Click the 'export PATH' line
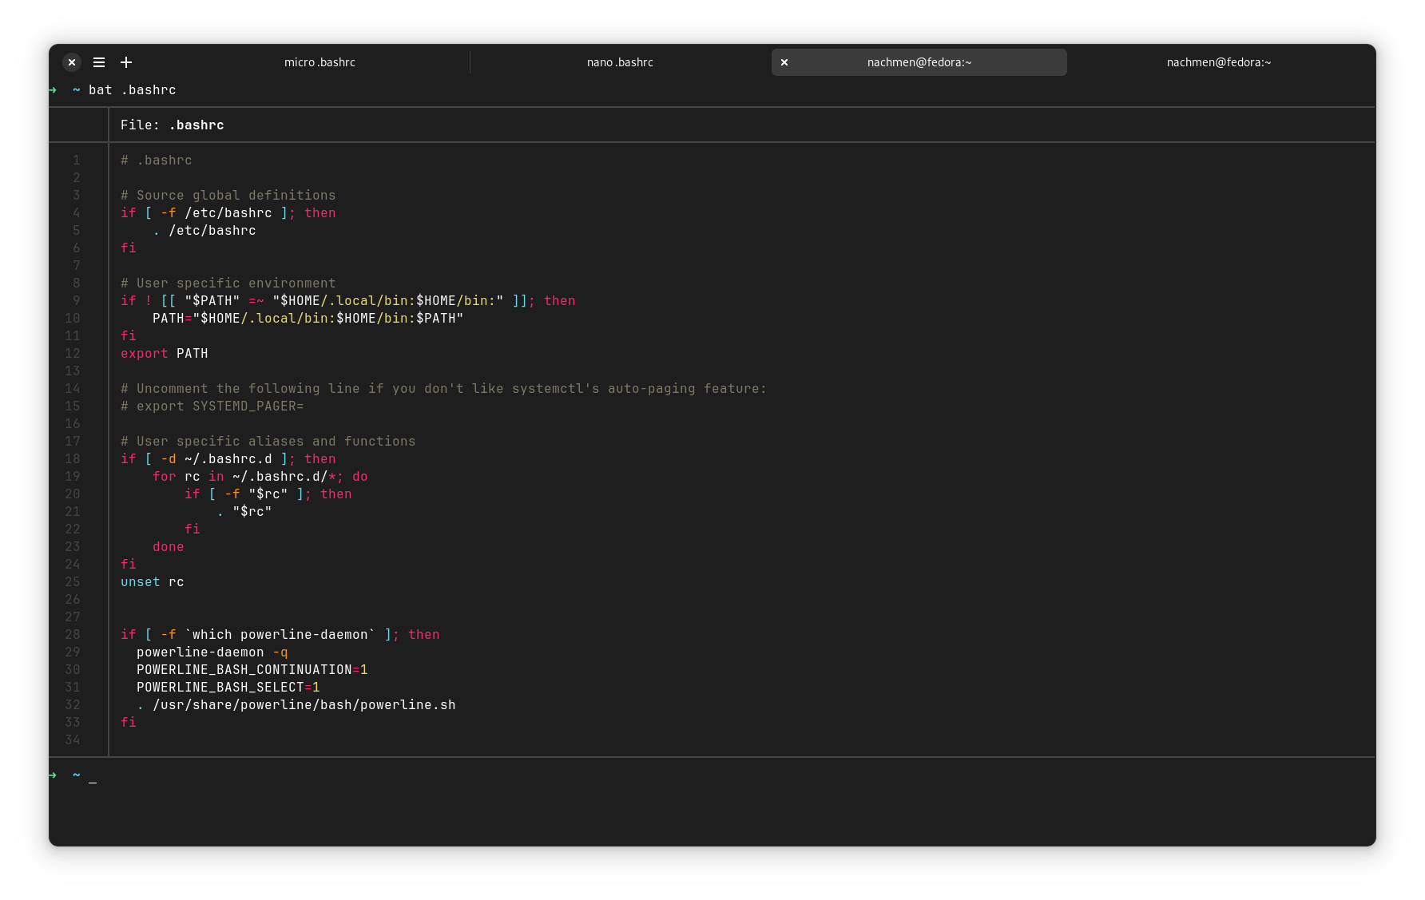 (x=164, y=354)
